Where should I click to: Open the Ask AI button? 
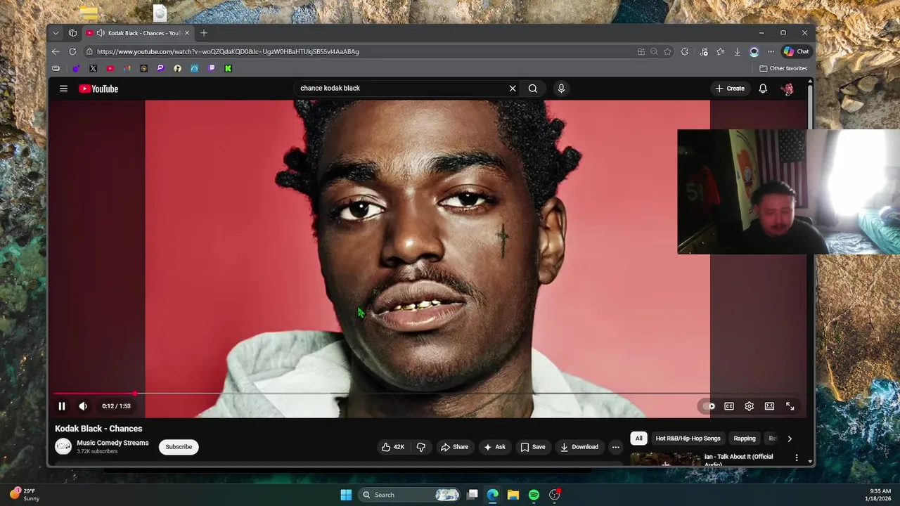coord(495,447)
